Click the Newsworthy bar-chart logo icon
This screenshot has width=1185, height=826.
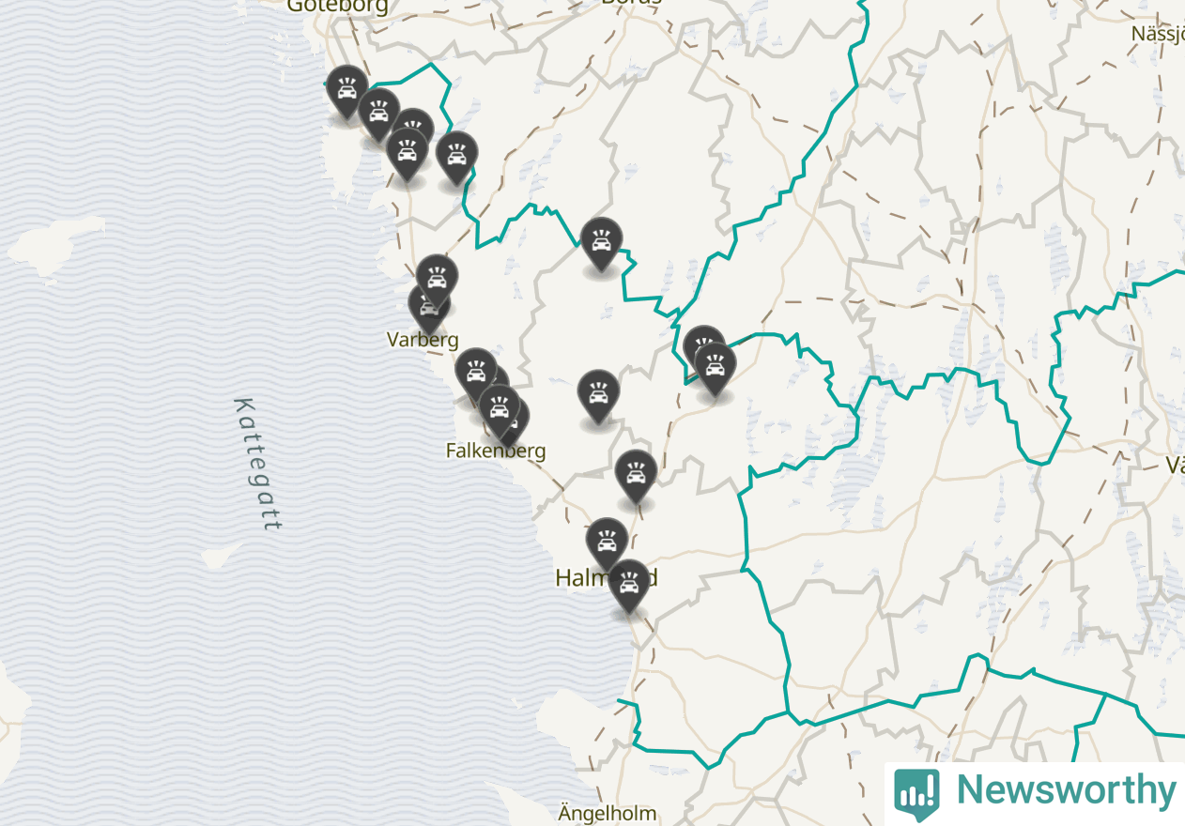point(916,793)
